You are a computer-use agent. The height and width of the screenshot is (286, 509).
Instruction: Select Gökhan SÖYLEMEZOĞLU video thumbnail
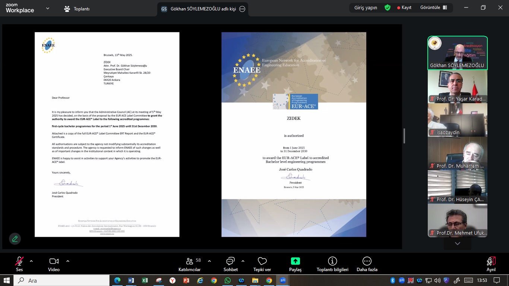457,53
